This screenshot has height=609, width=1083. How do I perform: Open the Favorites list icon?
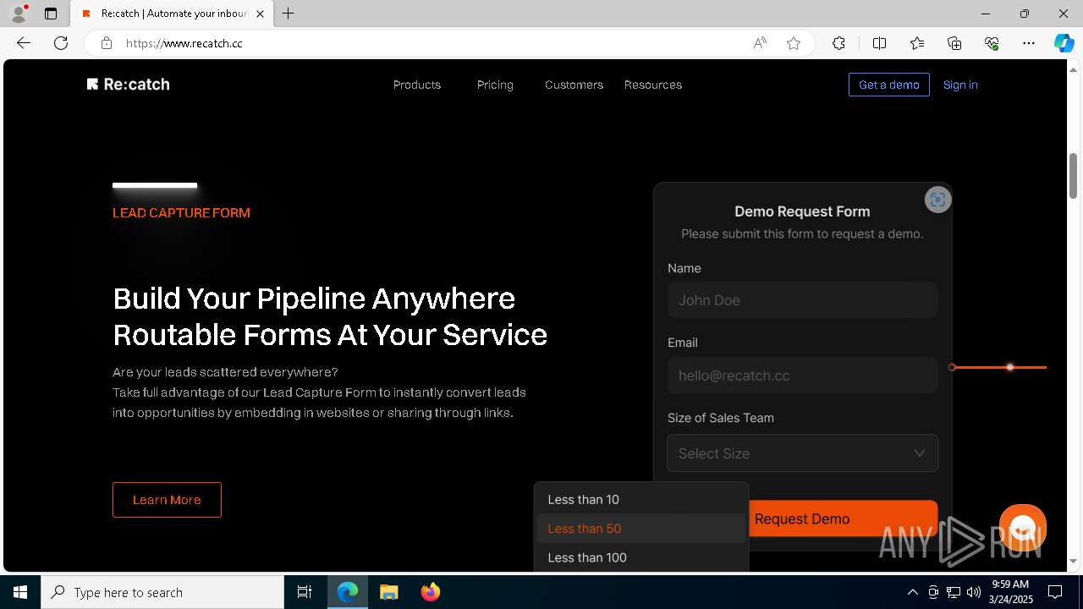click(917, 43)
